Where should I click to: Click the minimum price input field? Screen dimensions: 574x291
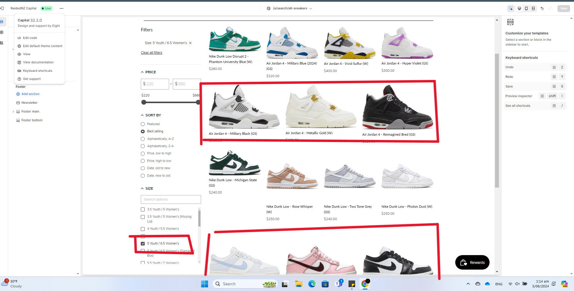point(155,84)
